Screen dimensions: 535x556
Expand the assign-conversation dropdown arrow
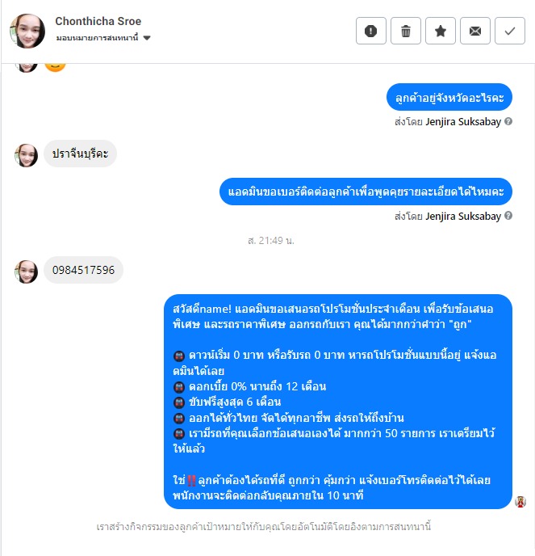(147, 38)
